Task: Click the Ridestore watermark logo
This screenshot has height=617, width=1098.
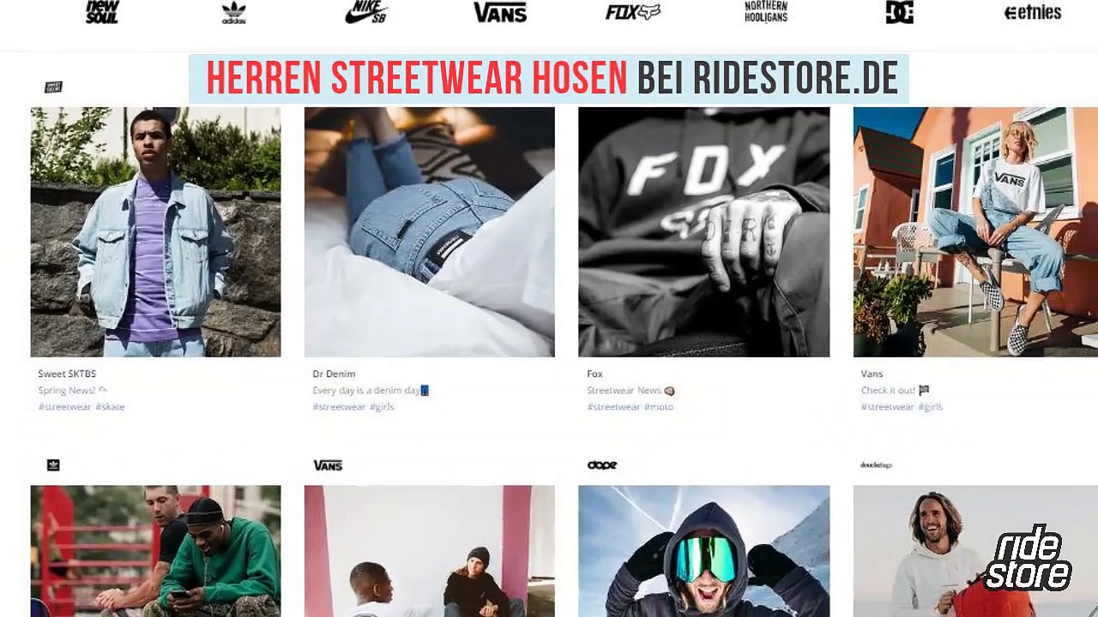Action: (x=1029, y=558)
